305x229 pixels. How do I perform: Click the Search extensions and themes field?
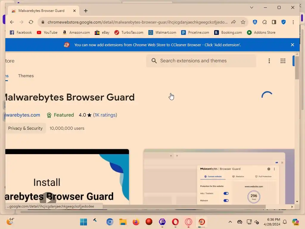point(201,61)
